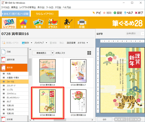The width and height of the screenshot is (145, 122).
Task: Open the 写真 photo panel
Action: 38,23
